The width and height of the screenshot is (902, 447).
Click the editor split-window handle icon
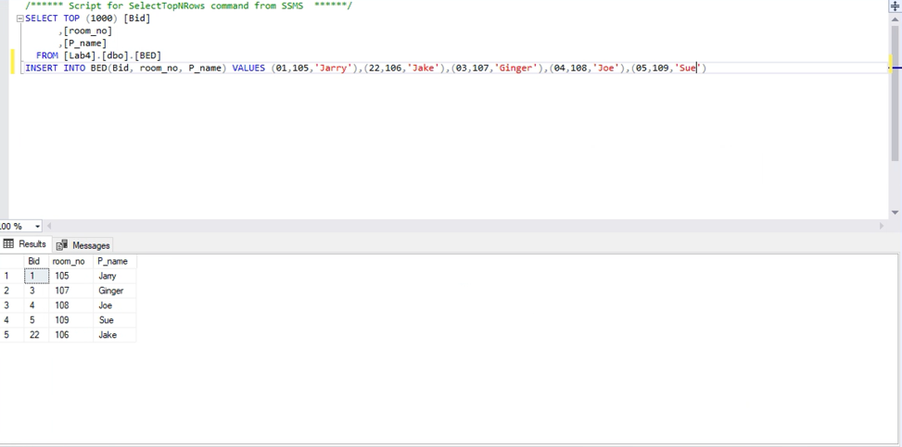[896, 6]
